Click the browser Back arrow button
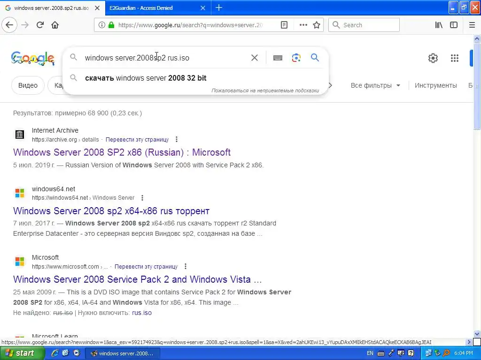Screen dimensions: 481x360 9,25
